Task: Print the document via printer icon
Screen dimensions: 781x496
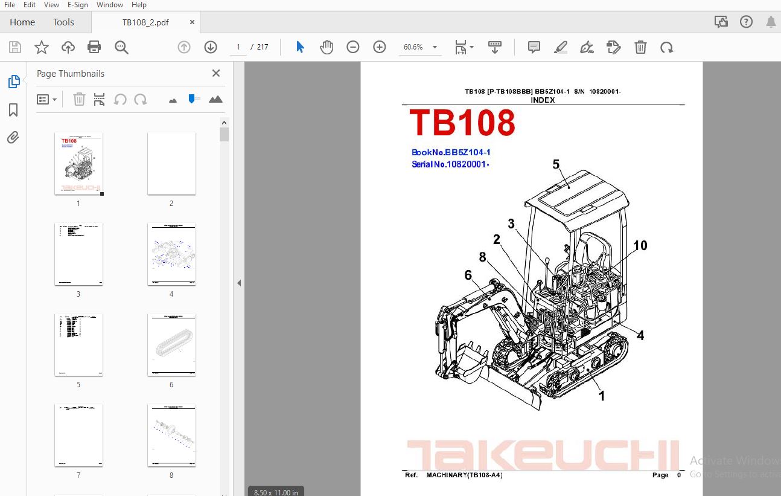Action: (x=94, y=47)
